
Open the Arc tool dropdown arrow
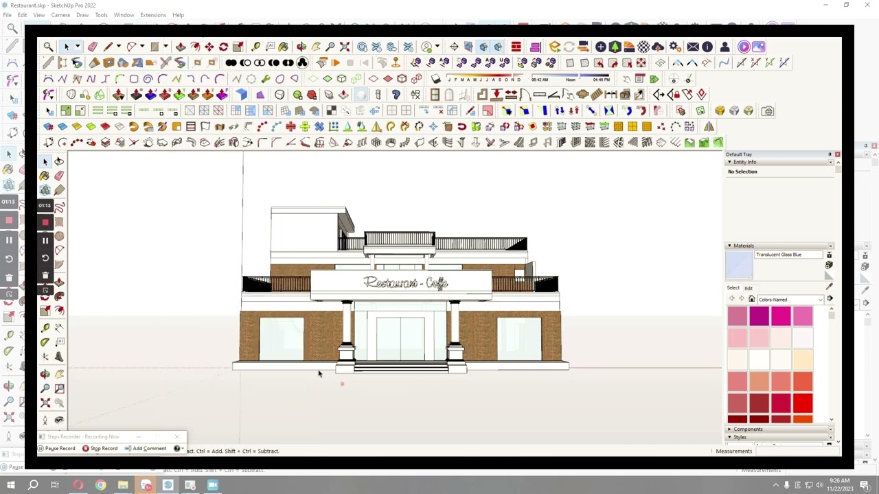(142, 47)
